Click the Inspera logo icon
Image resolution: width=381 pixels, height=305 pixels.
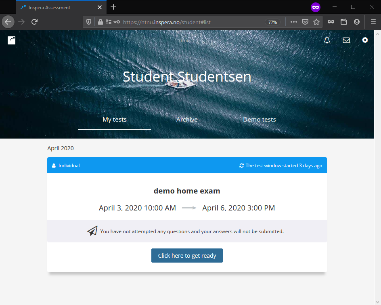click(12, 40)
